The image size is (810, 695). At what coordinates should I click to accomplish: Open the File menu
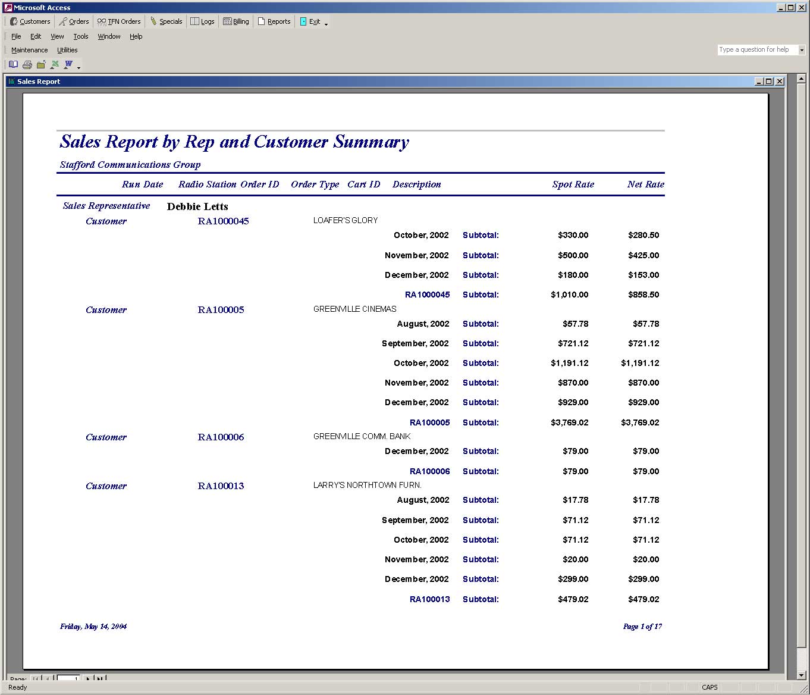pos(16,36)
